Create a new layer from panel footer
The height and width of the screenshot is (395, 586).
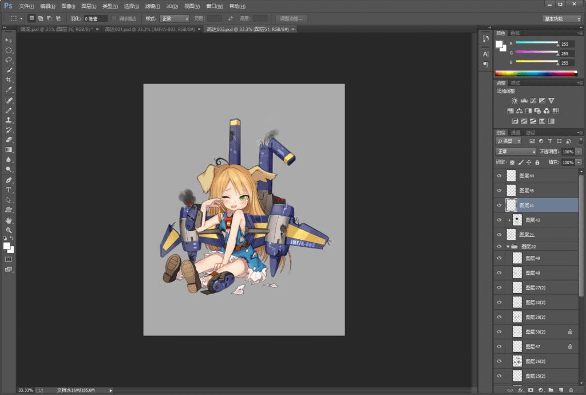tap(561, 390)
